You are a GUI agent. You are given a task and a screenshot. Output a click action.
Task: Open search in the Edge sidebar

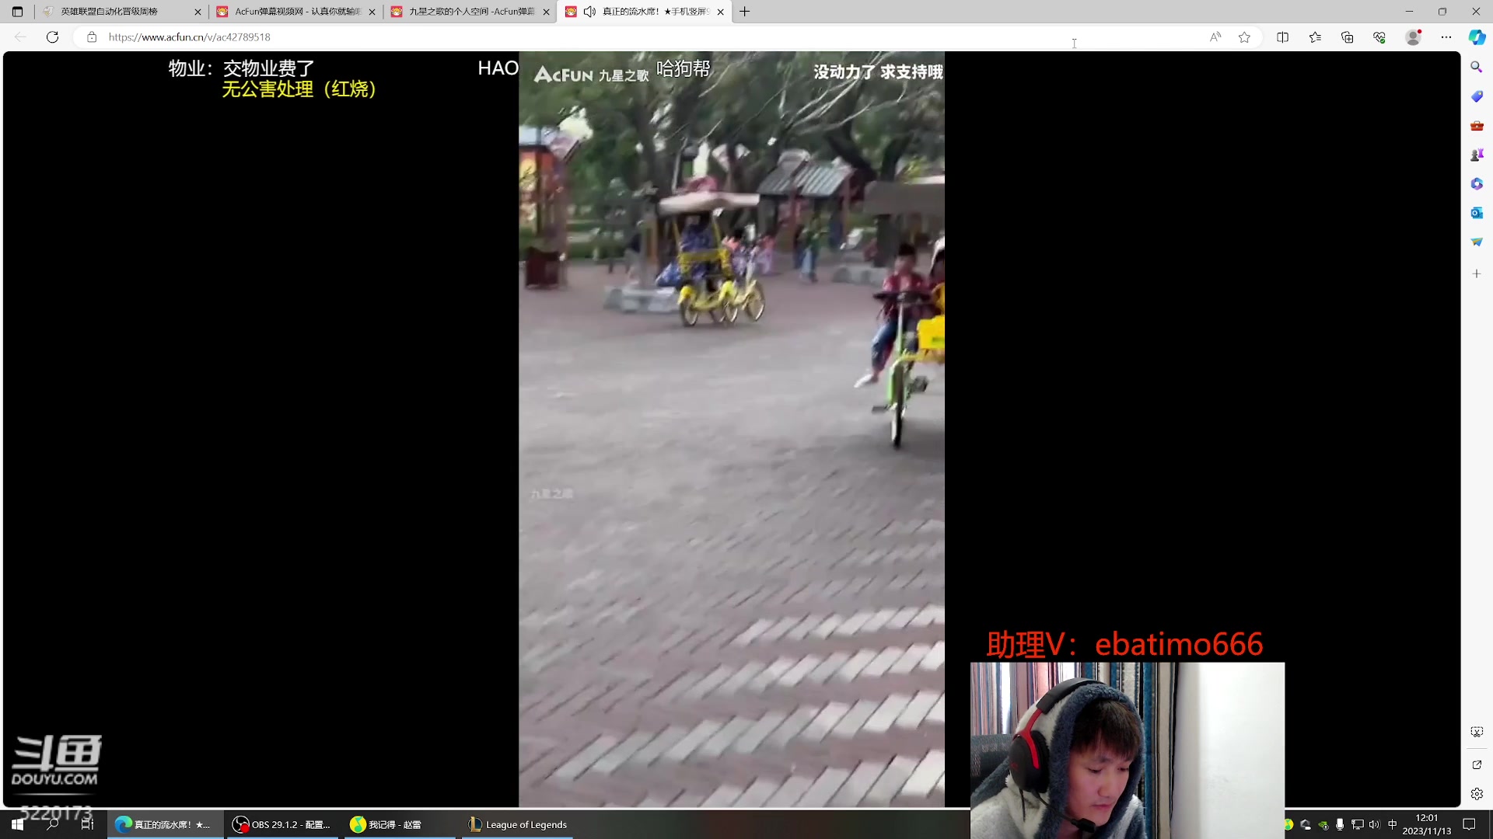1477,67
